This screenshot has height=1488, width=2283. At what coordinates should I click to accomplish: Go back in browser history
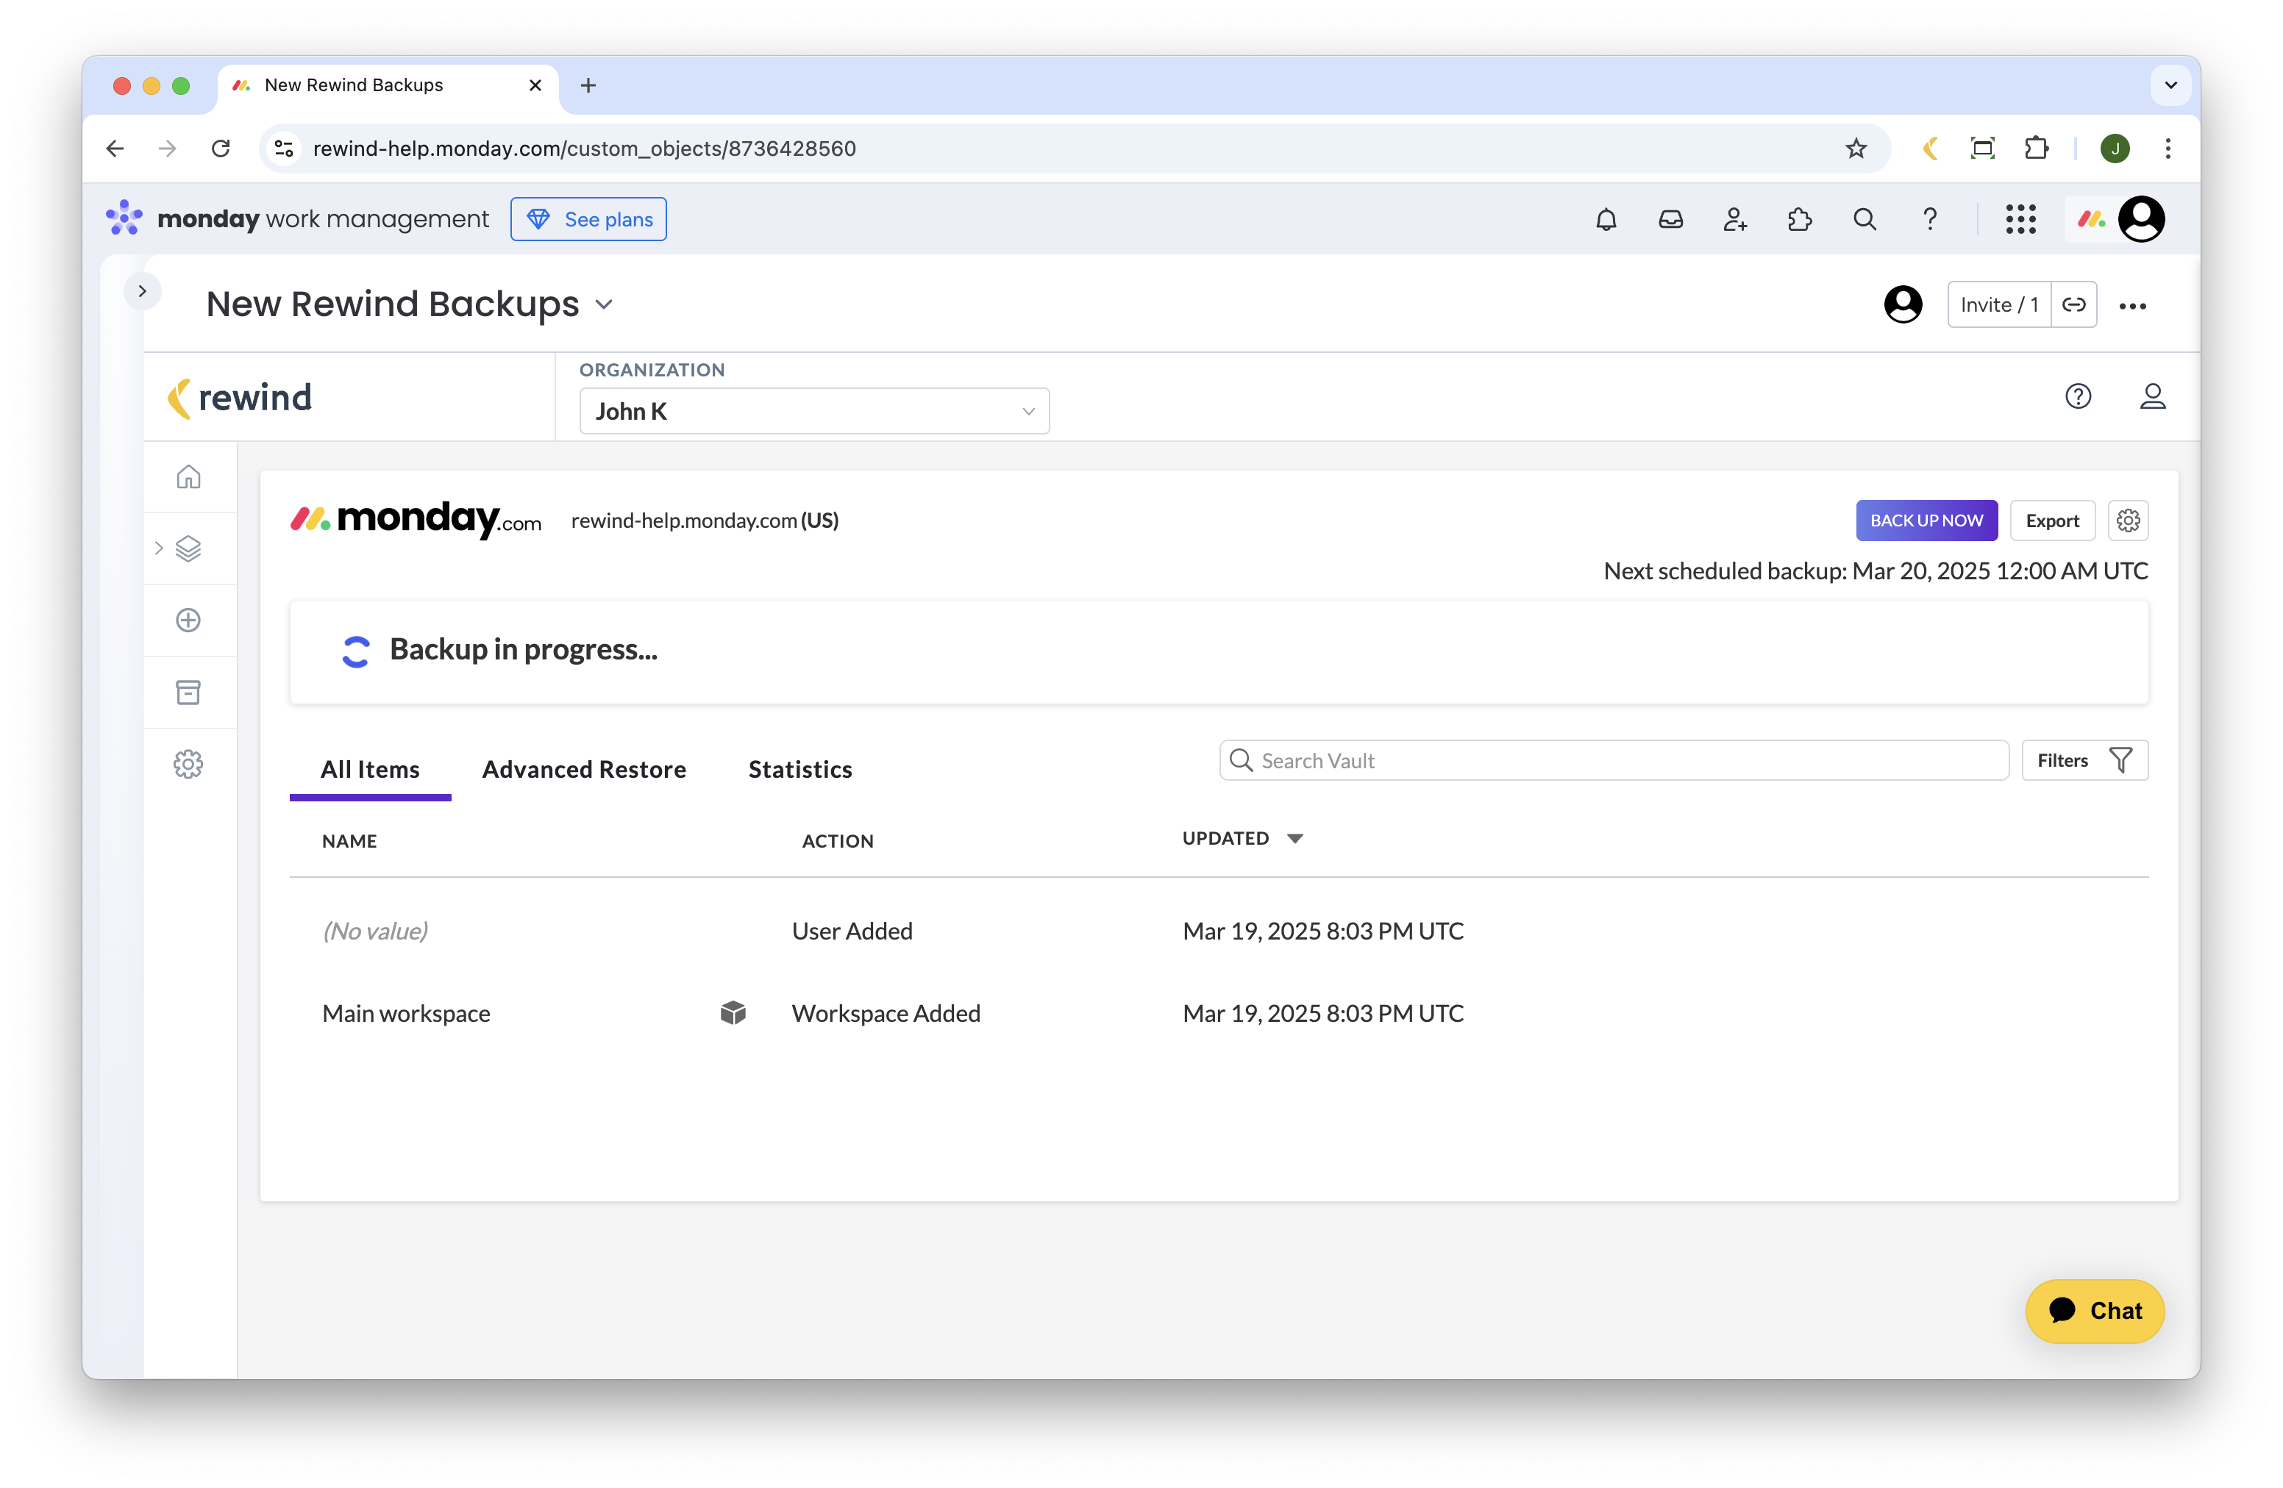(115, 149)
